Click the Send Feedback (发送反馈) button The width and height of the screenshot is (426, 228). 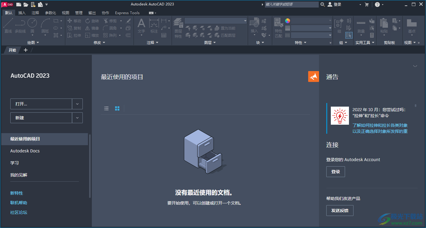340,211
